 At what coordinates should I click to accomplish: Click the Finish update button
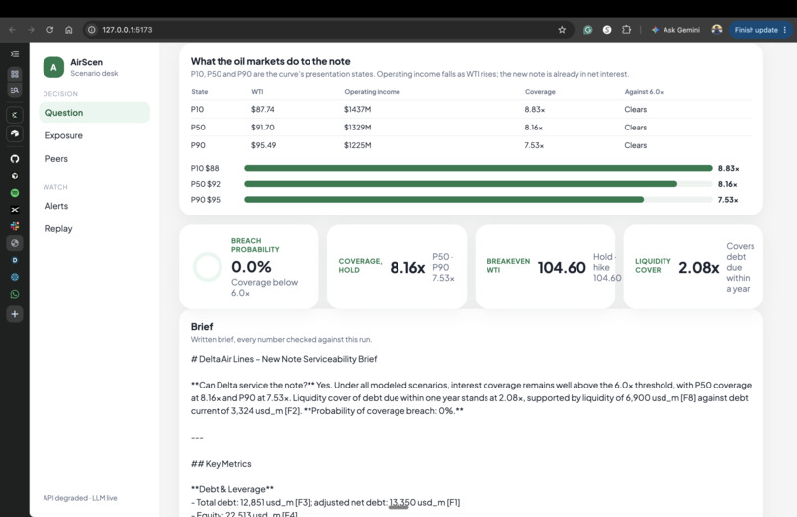pos(755,30)
